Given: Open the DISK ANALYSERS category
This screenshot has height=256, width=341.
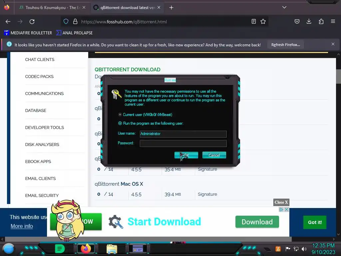Looking at the screenshot, I should [x=42, y=144].
